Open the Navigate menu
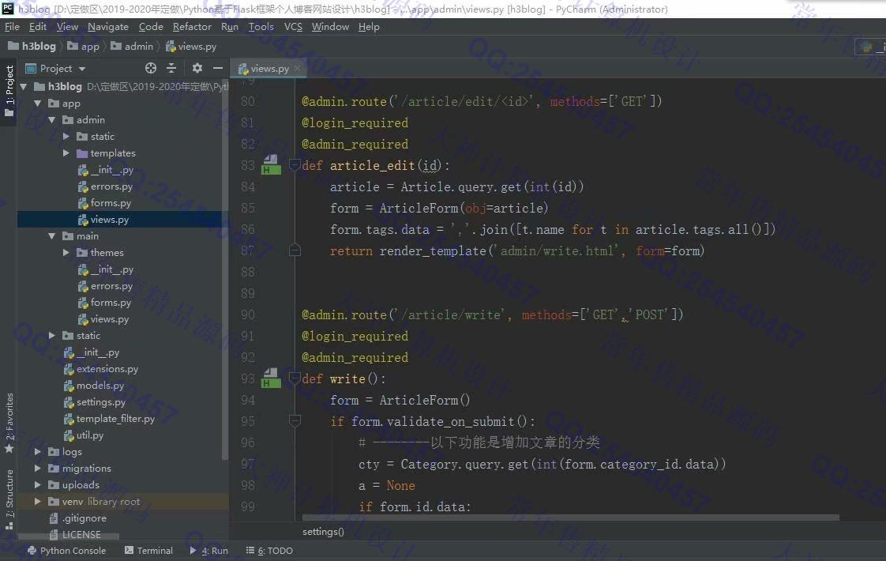The height and width of the screenshot is (561, 886). point(108,27)
